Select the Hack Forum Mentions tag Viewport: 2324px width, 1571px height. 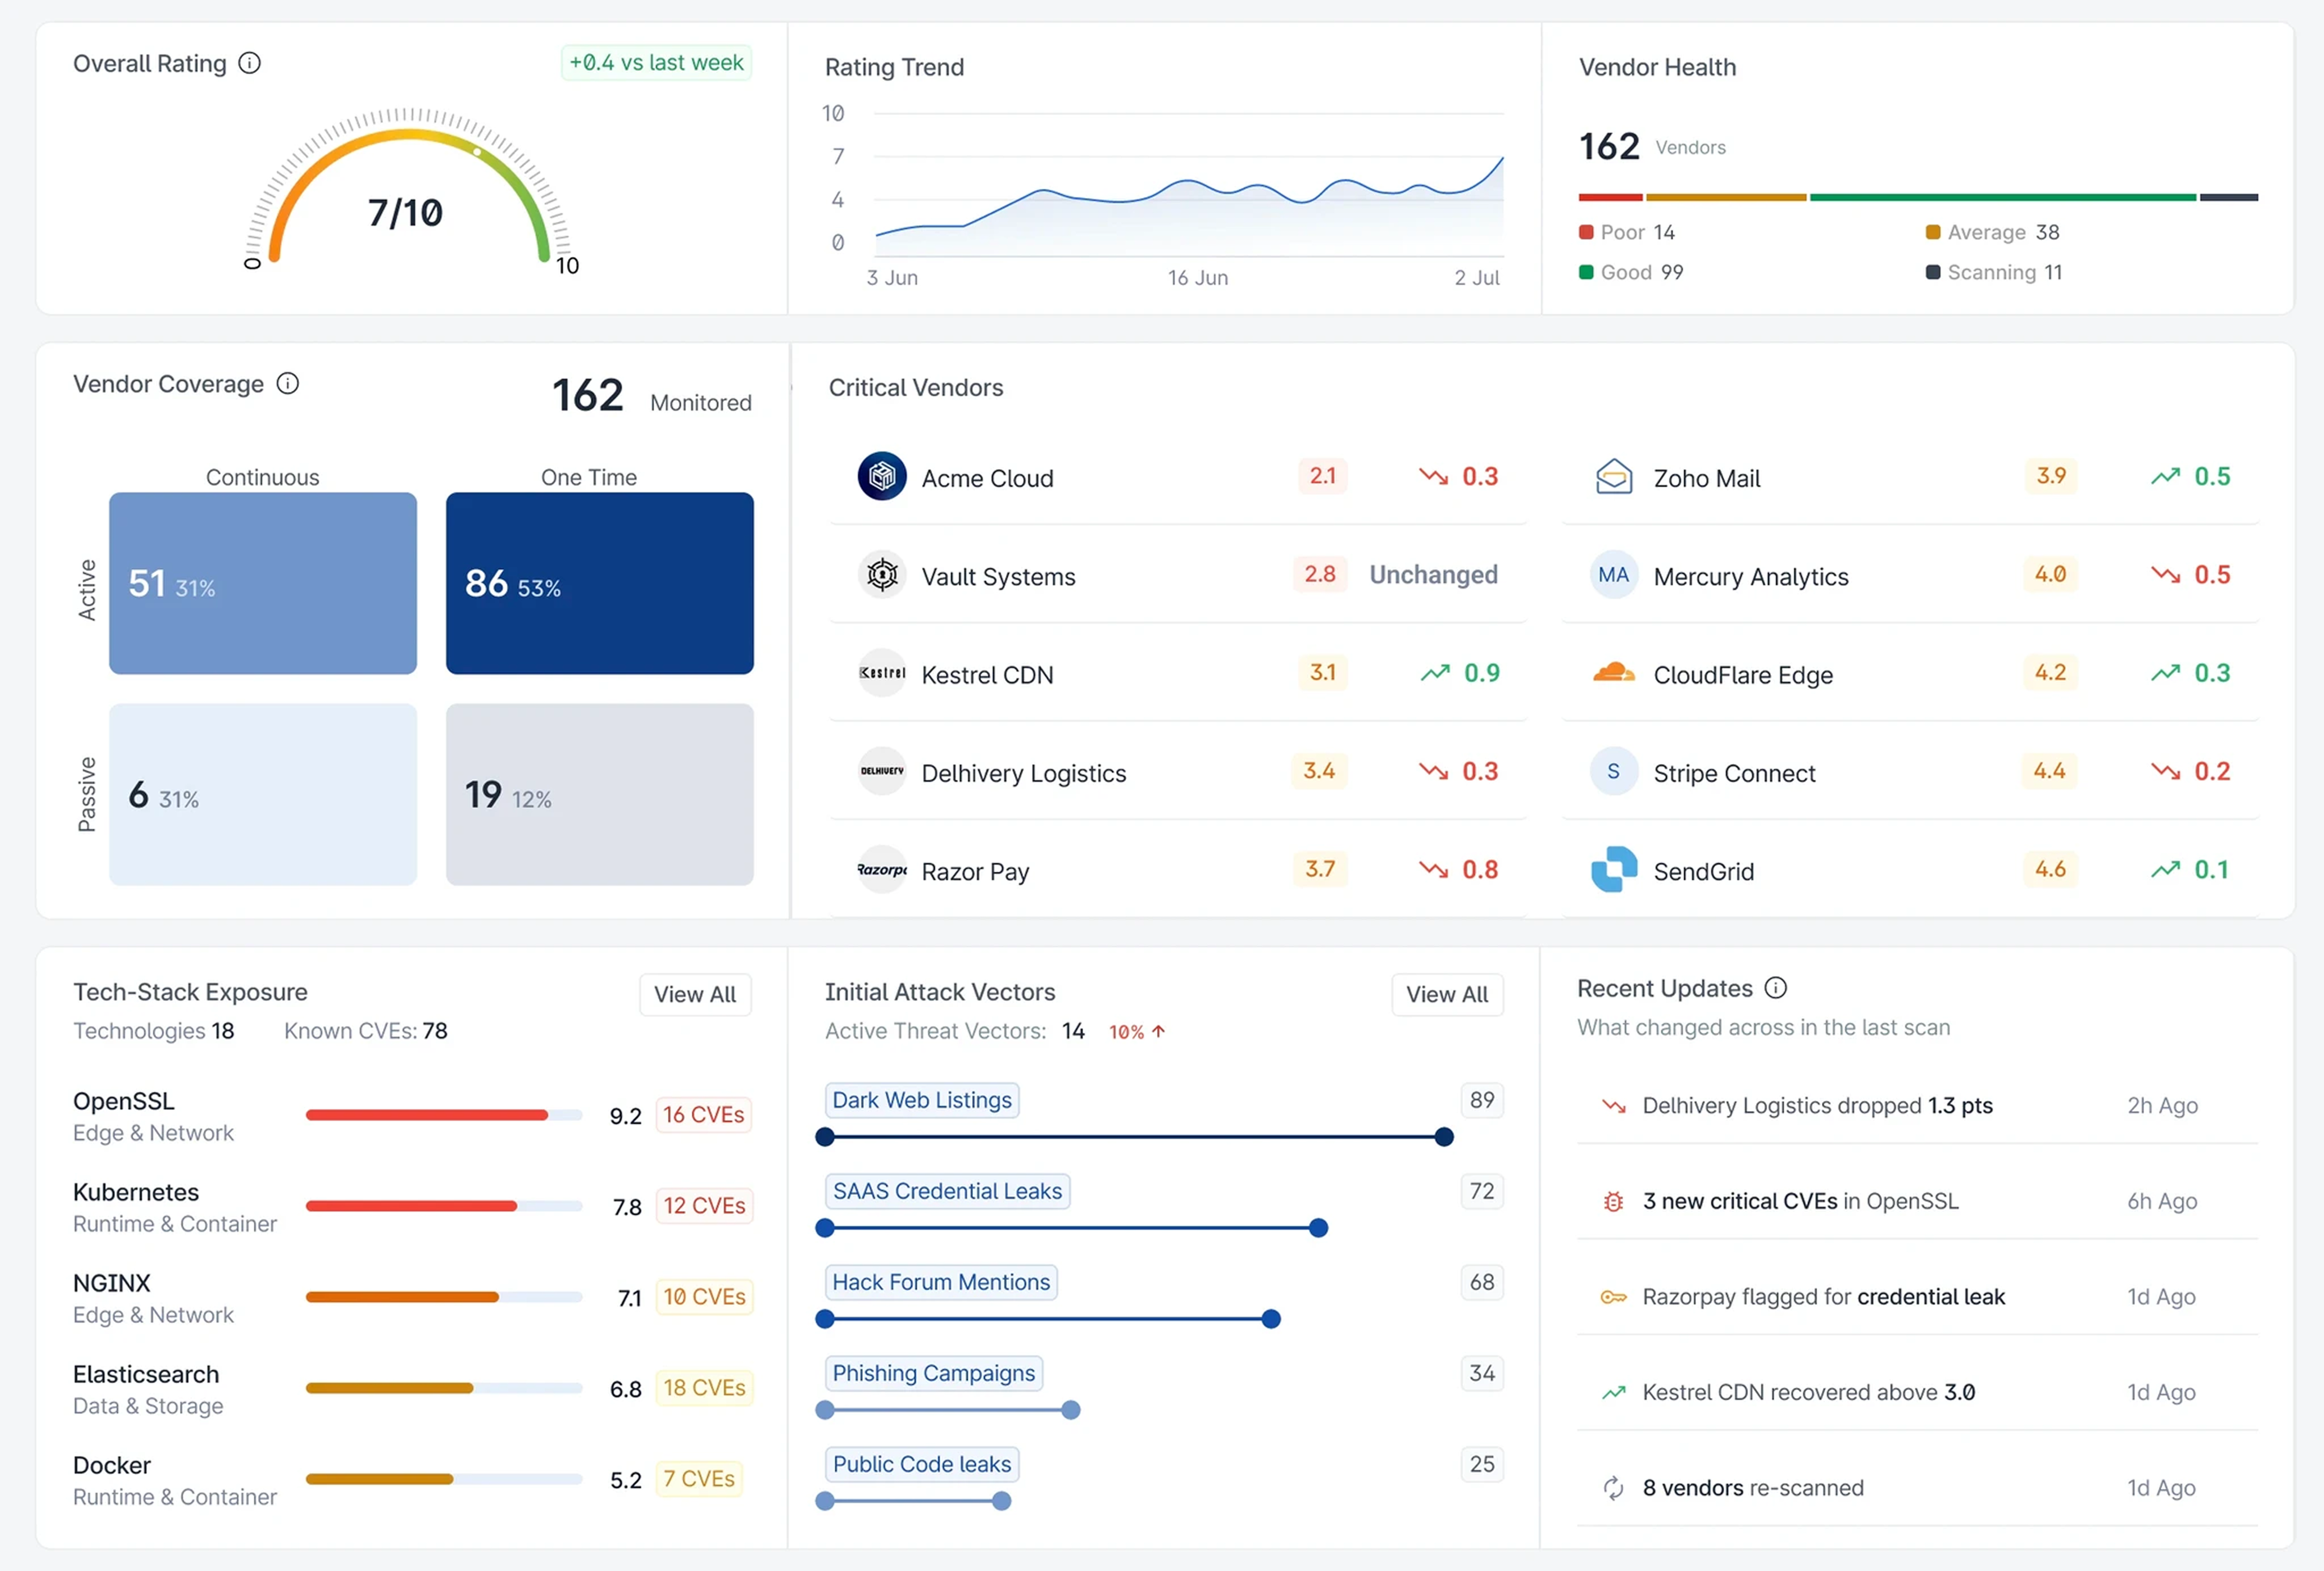point(941,1282)
